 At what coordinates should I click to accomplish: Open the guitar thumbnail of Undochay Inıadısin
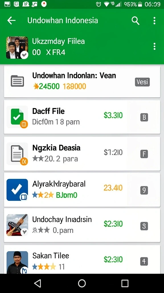[x=17, y=225]
